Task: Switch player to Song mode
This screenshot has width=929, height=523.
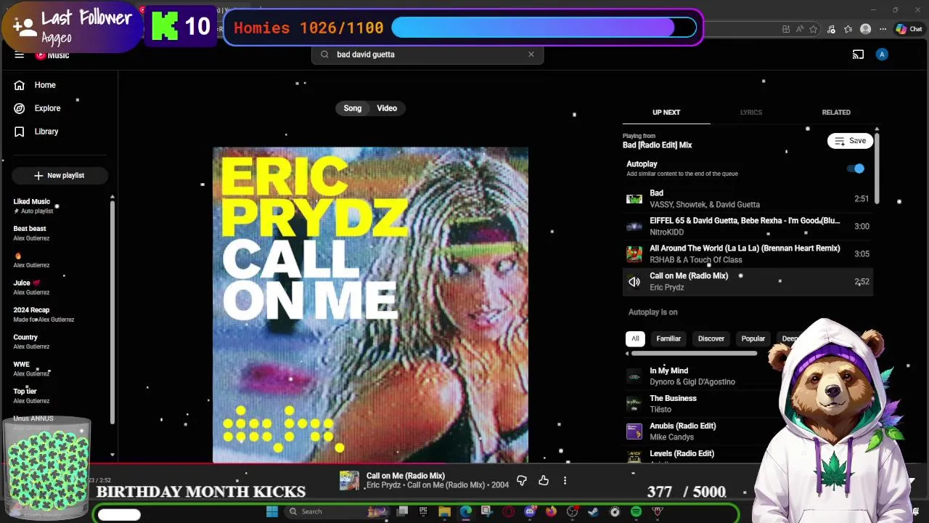Action: (352, 108)
